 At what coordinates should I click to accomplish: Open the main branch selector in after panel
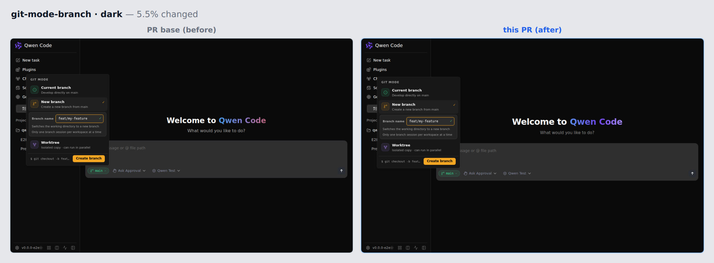tap(449, 173)
